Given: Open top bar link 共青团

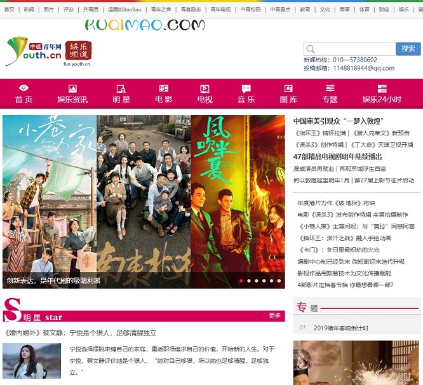Looking at the screenshot, I should [x=91, y=10].
